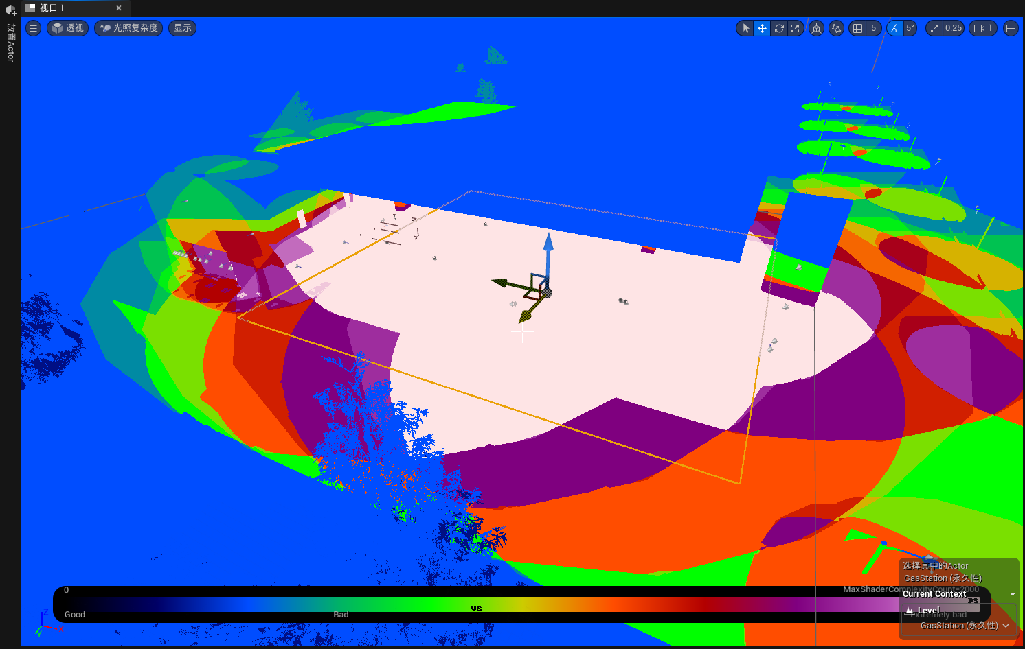
Task: Click the 透视 perspective button
Action: (67, 28)
